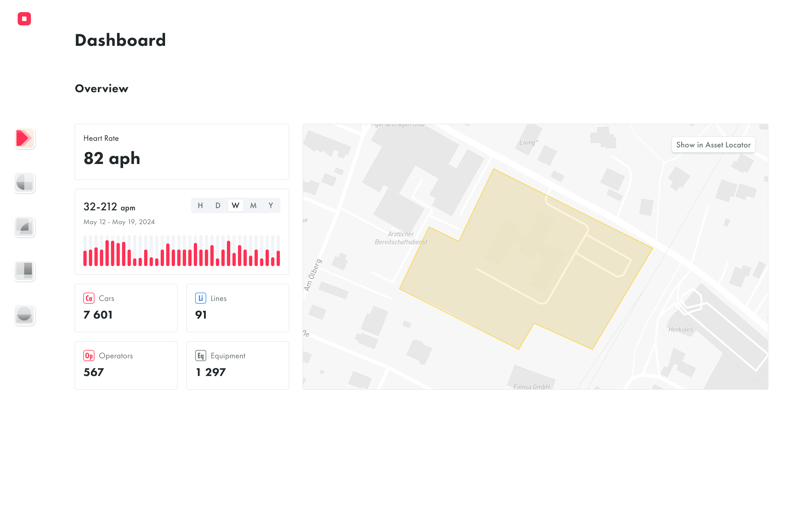Image resolution: width=795 pixels, height=530 pixels.
Task: Click the Eq icon on Equipment card
Action: click(x=200, y=356)
